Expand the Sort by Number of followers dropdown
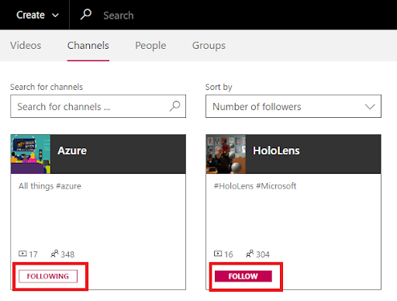The height and width of the screenshot is (301, 397). tap(293, 106)
